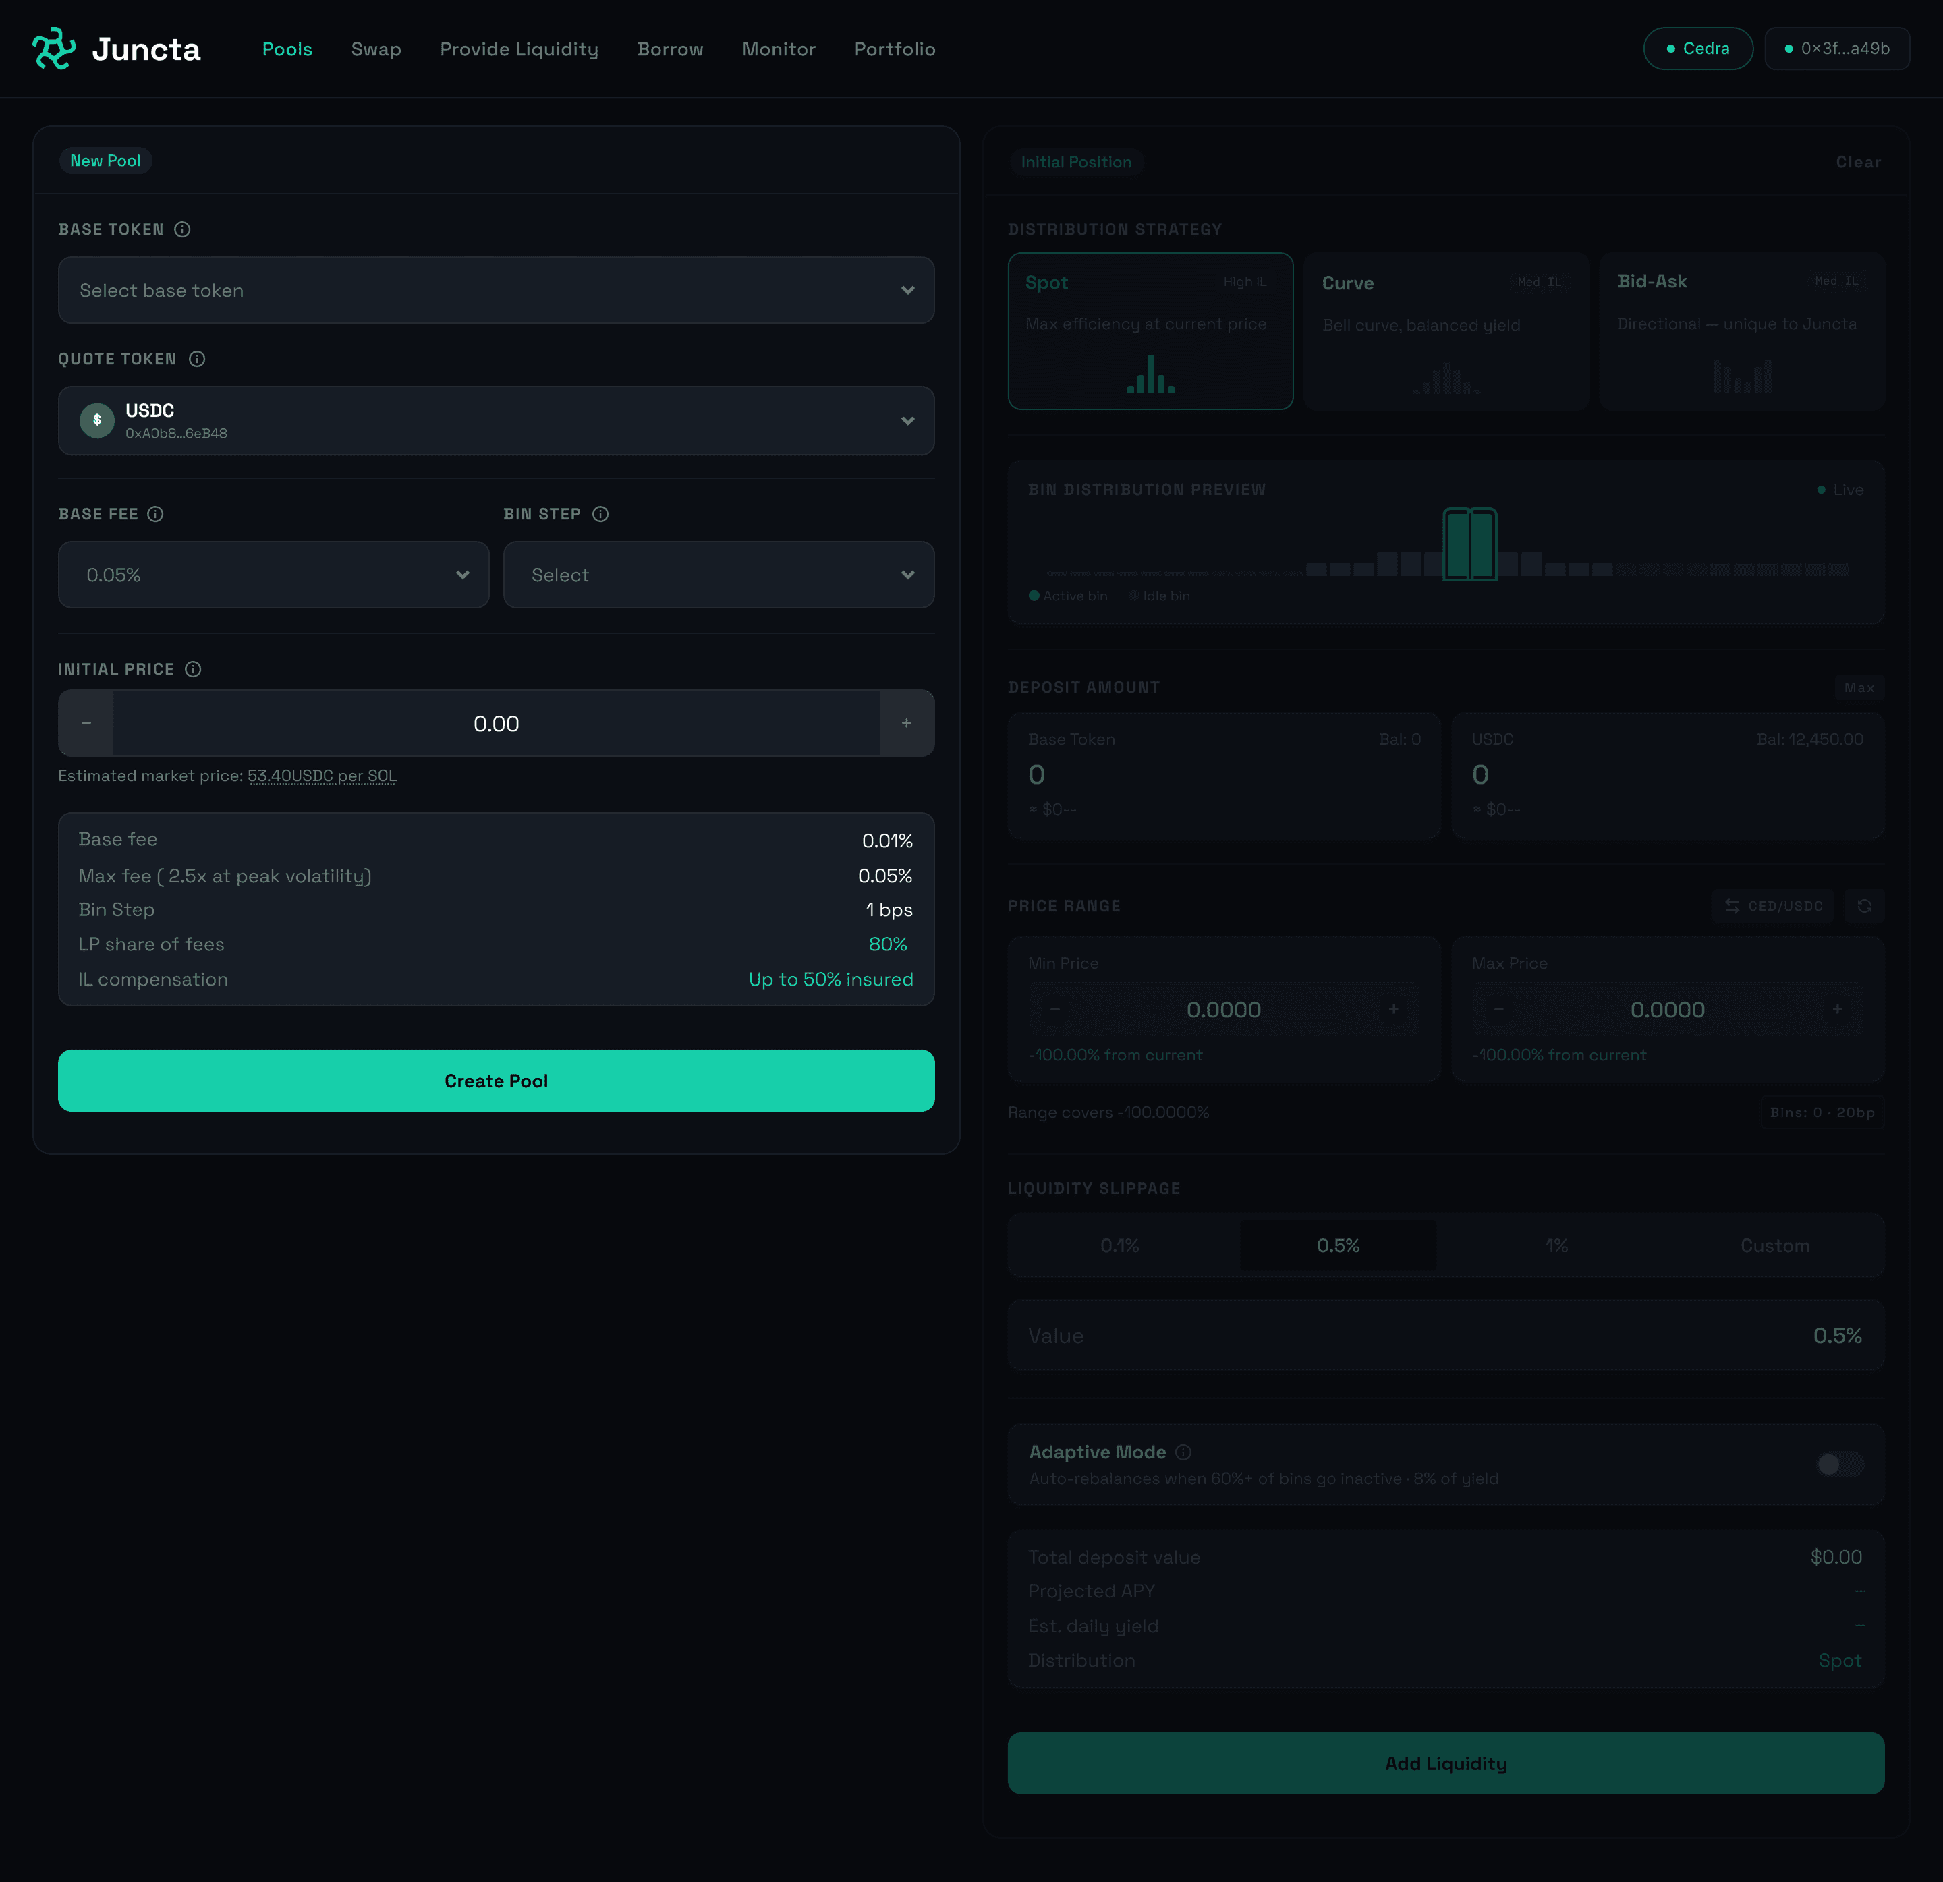1943x1882 pixels.
Task: Open the Bin Step Select dropdown
Action: (719, 575)
